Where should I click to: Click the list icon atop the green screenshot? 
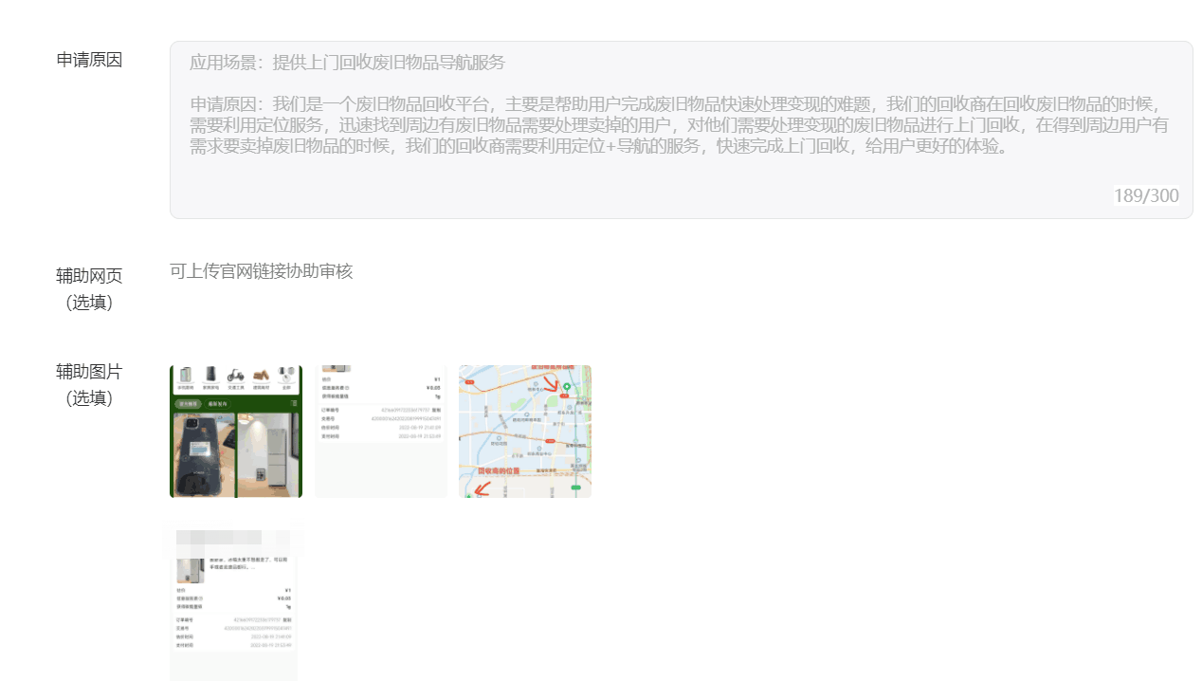click(292, 403)
